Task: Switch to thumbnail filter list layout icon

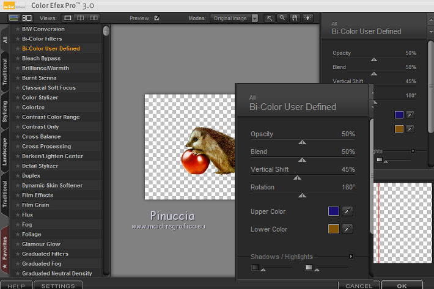Action: pos(27,18)
